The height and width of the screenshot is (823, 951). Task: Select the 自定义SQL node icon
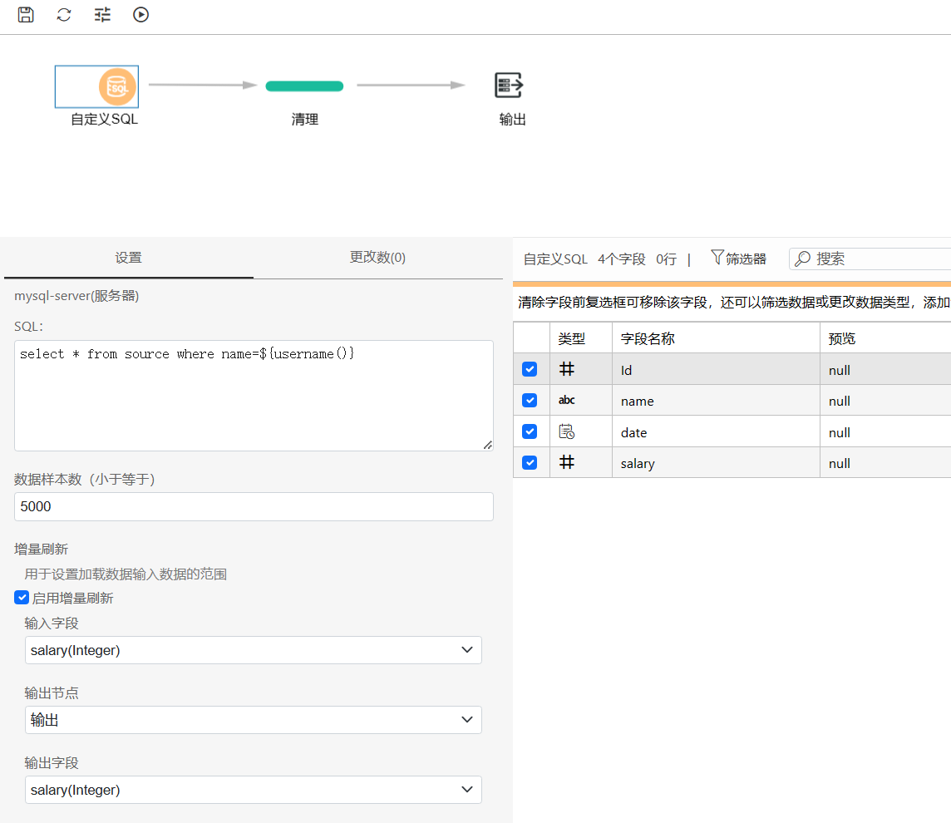coord(117,86)
